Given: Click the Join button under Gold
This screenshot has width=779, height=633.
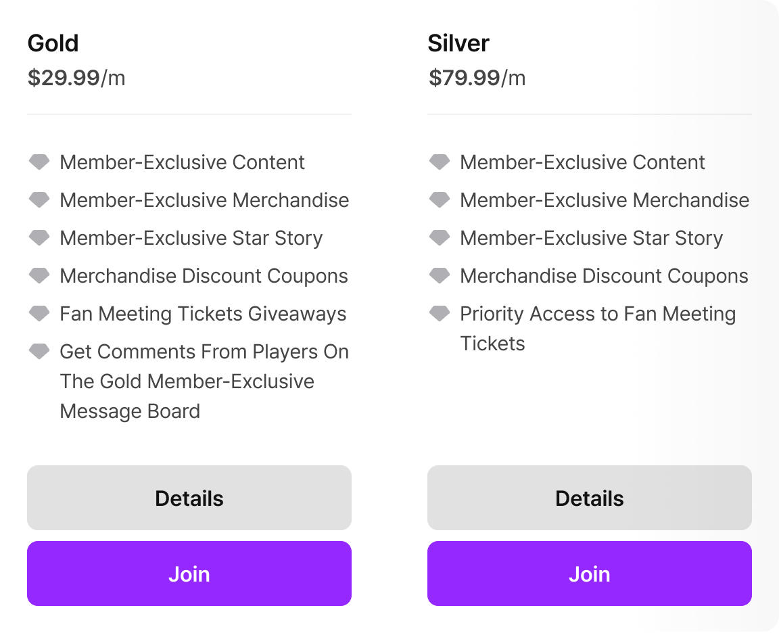Looking at the screenshot, I should coord(189,573).
